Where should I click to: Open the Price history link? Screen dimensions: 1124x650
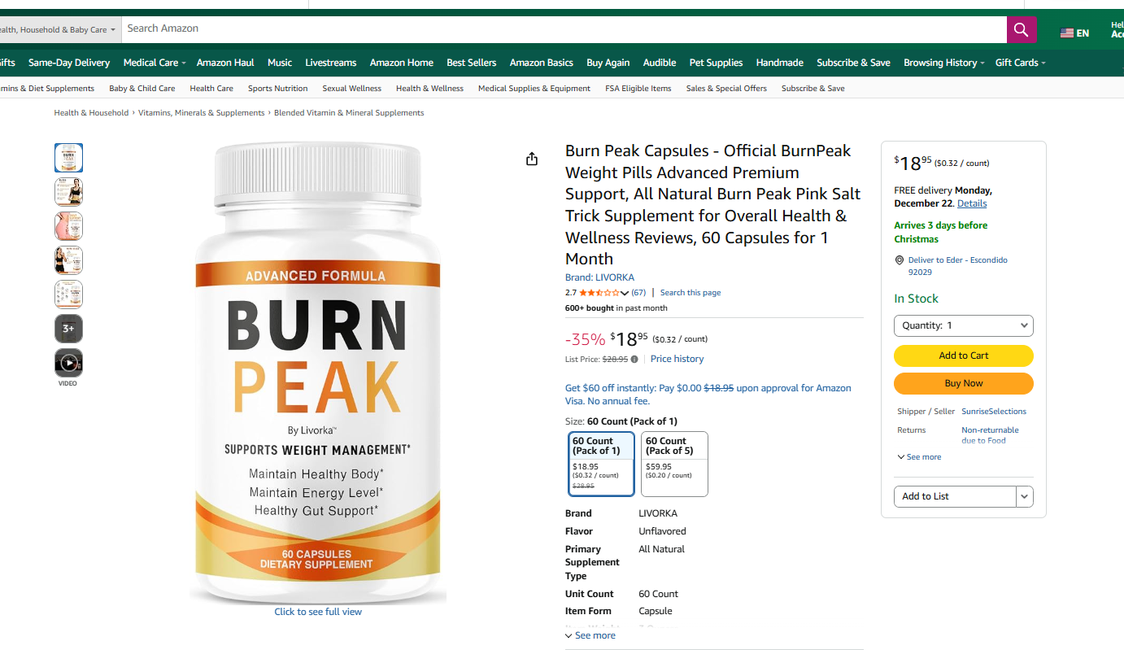pyautogui.click(x=677, y=359)
